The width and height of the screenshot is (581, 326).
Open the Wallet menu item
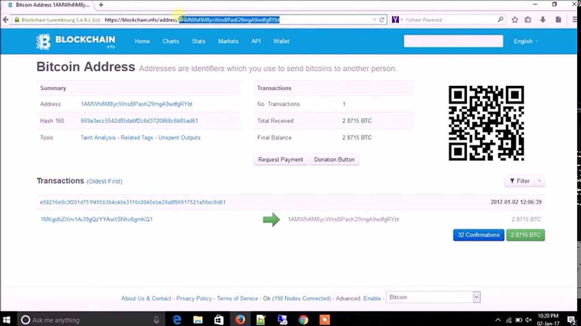(x=281, y=41)
